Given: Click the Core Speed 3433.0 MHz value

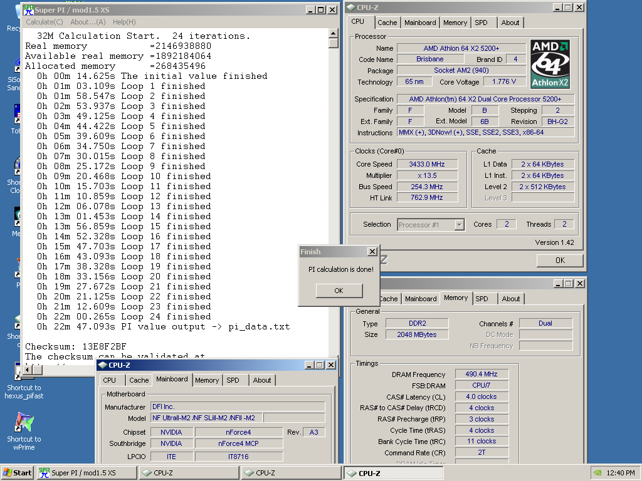Looking at the screenshot, I should coord(427,165).
